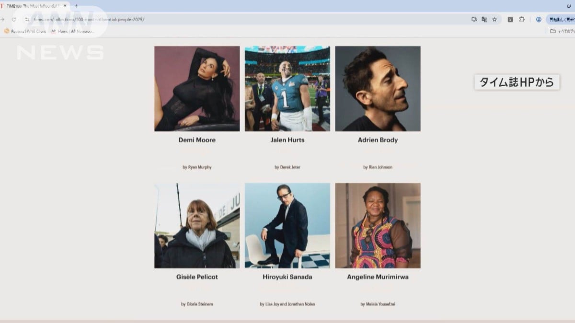Reload the page with the refresh icon

14,20
